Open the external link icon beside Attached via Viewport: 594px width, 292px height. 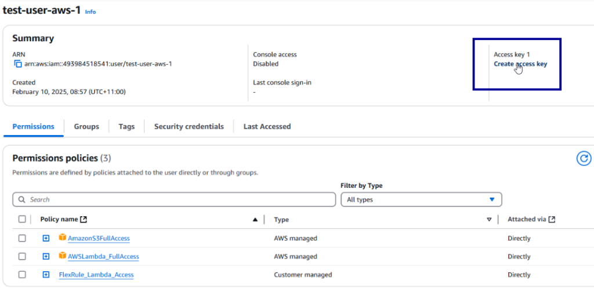pyautogui.click(x=552, y=219)
